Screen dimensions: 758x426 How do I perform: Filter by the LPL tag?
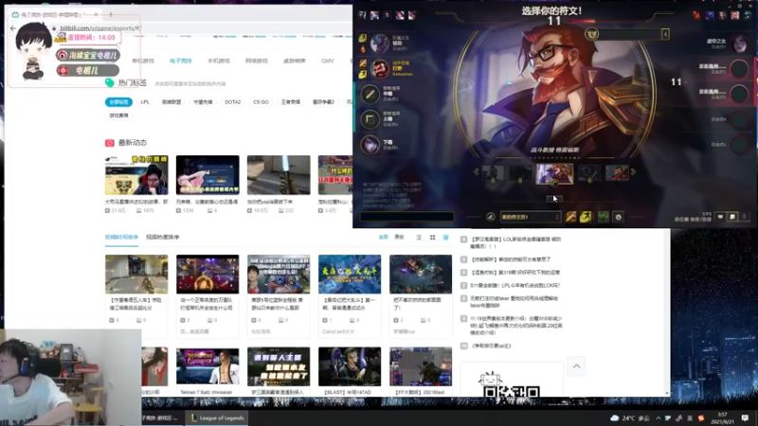pyautogui.click(x=145, y=102)
